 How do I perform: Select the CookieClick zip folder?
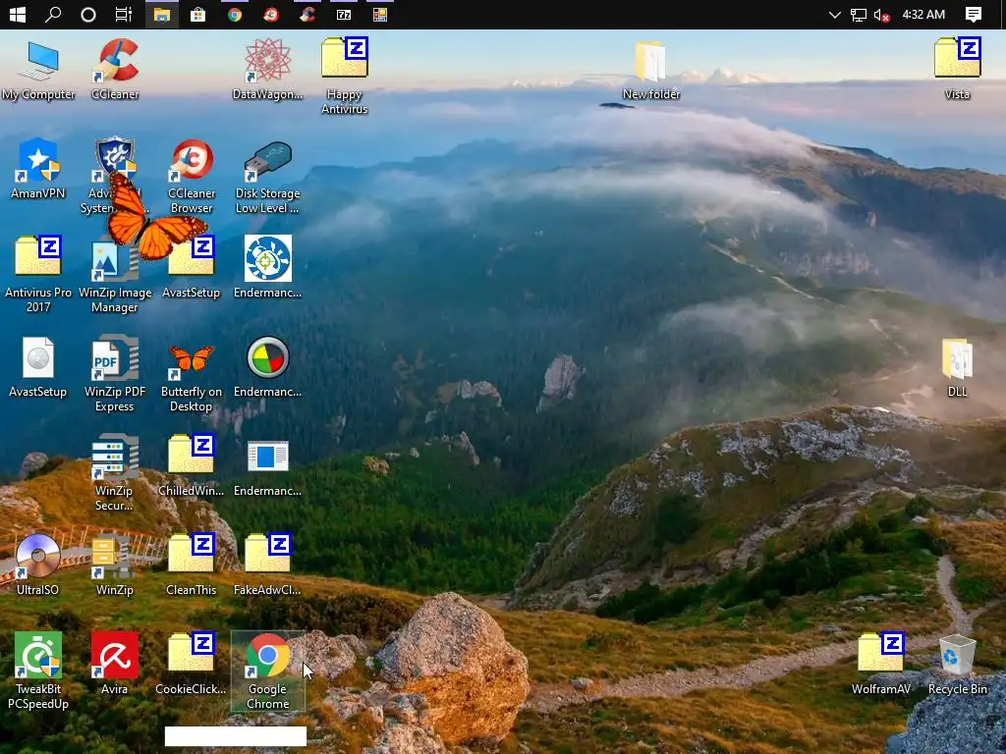pyautogui.click(x=192, y=665)
